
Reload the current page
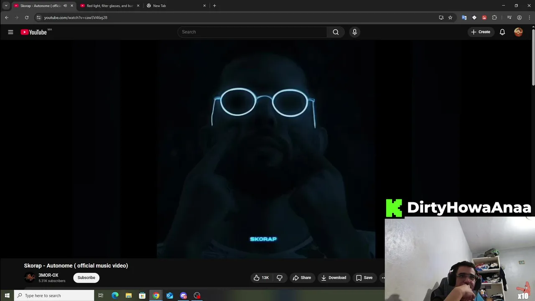pos(27,18)
